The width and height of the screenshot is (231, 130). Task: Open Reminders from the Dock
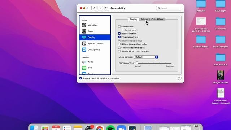[67, 128]
